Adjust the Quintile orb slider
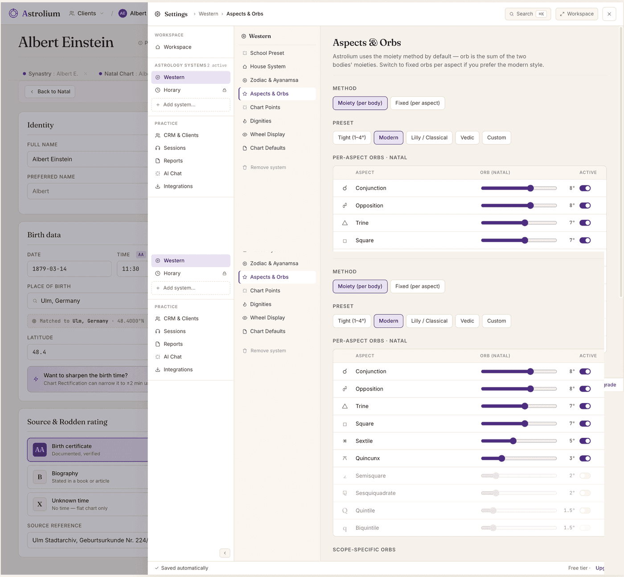Viewport: 624px width, 577px height. click(x=519, y=511)
